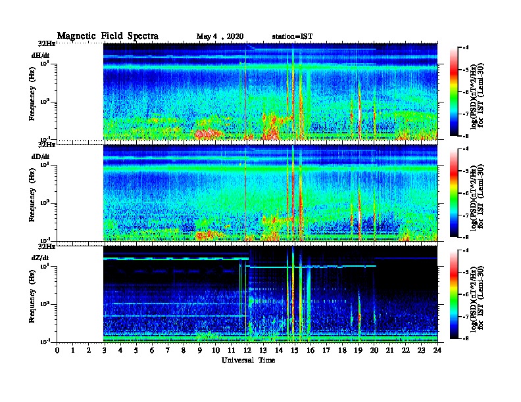Viewport: 521px width, 402px height.
Task: Click the "-6" tick on the top color bar
Action: pos(465,92)
